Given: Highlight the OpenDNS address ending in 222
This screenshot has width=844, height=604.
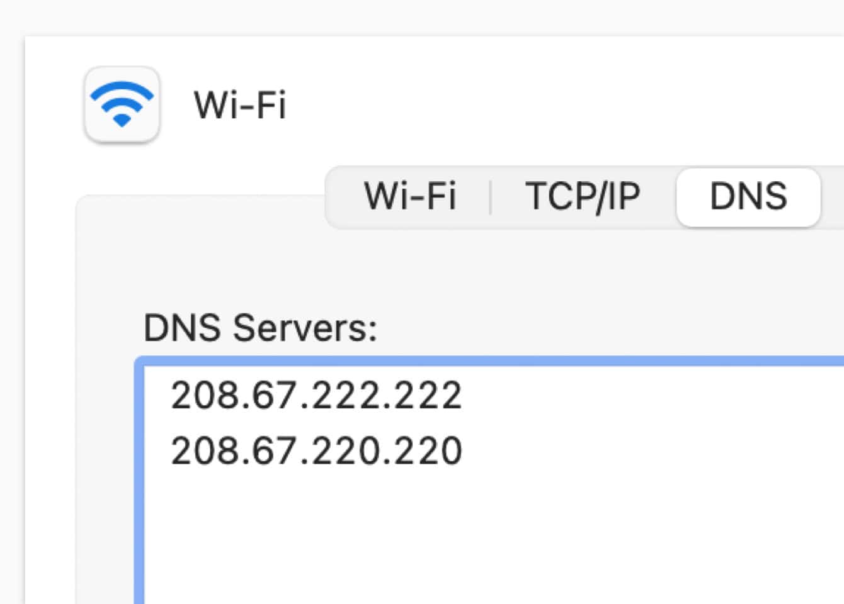Looking at the screenshot, I should 317,395.
